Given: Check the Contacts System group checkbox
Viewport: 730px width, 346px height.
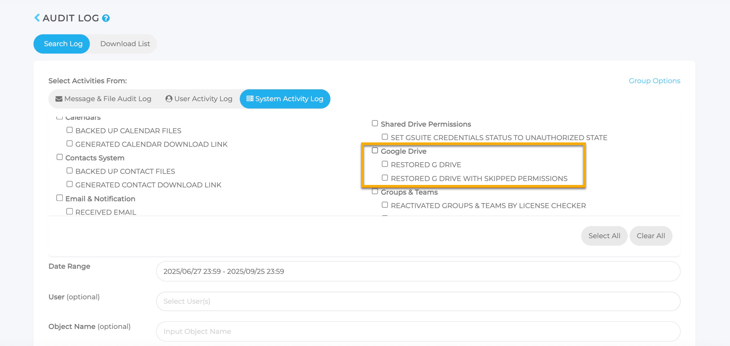Looking at the screenshot, I should coord(60,157).
